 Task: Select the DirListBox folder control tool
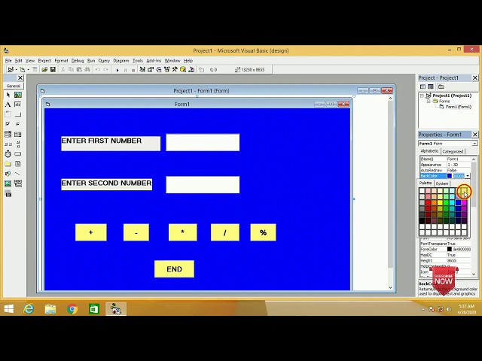pyautogui.click(x=8, y=164)
